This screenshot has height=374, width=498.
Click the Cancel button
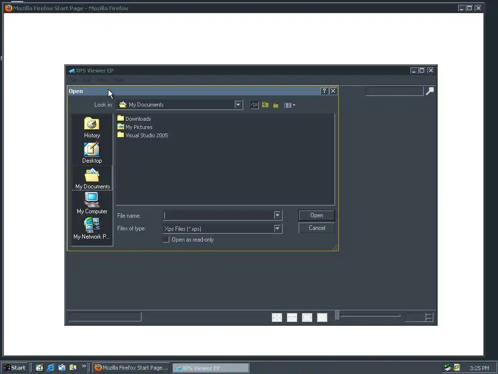317,228
